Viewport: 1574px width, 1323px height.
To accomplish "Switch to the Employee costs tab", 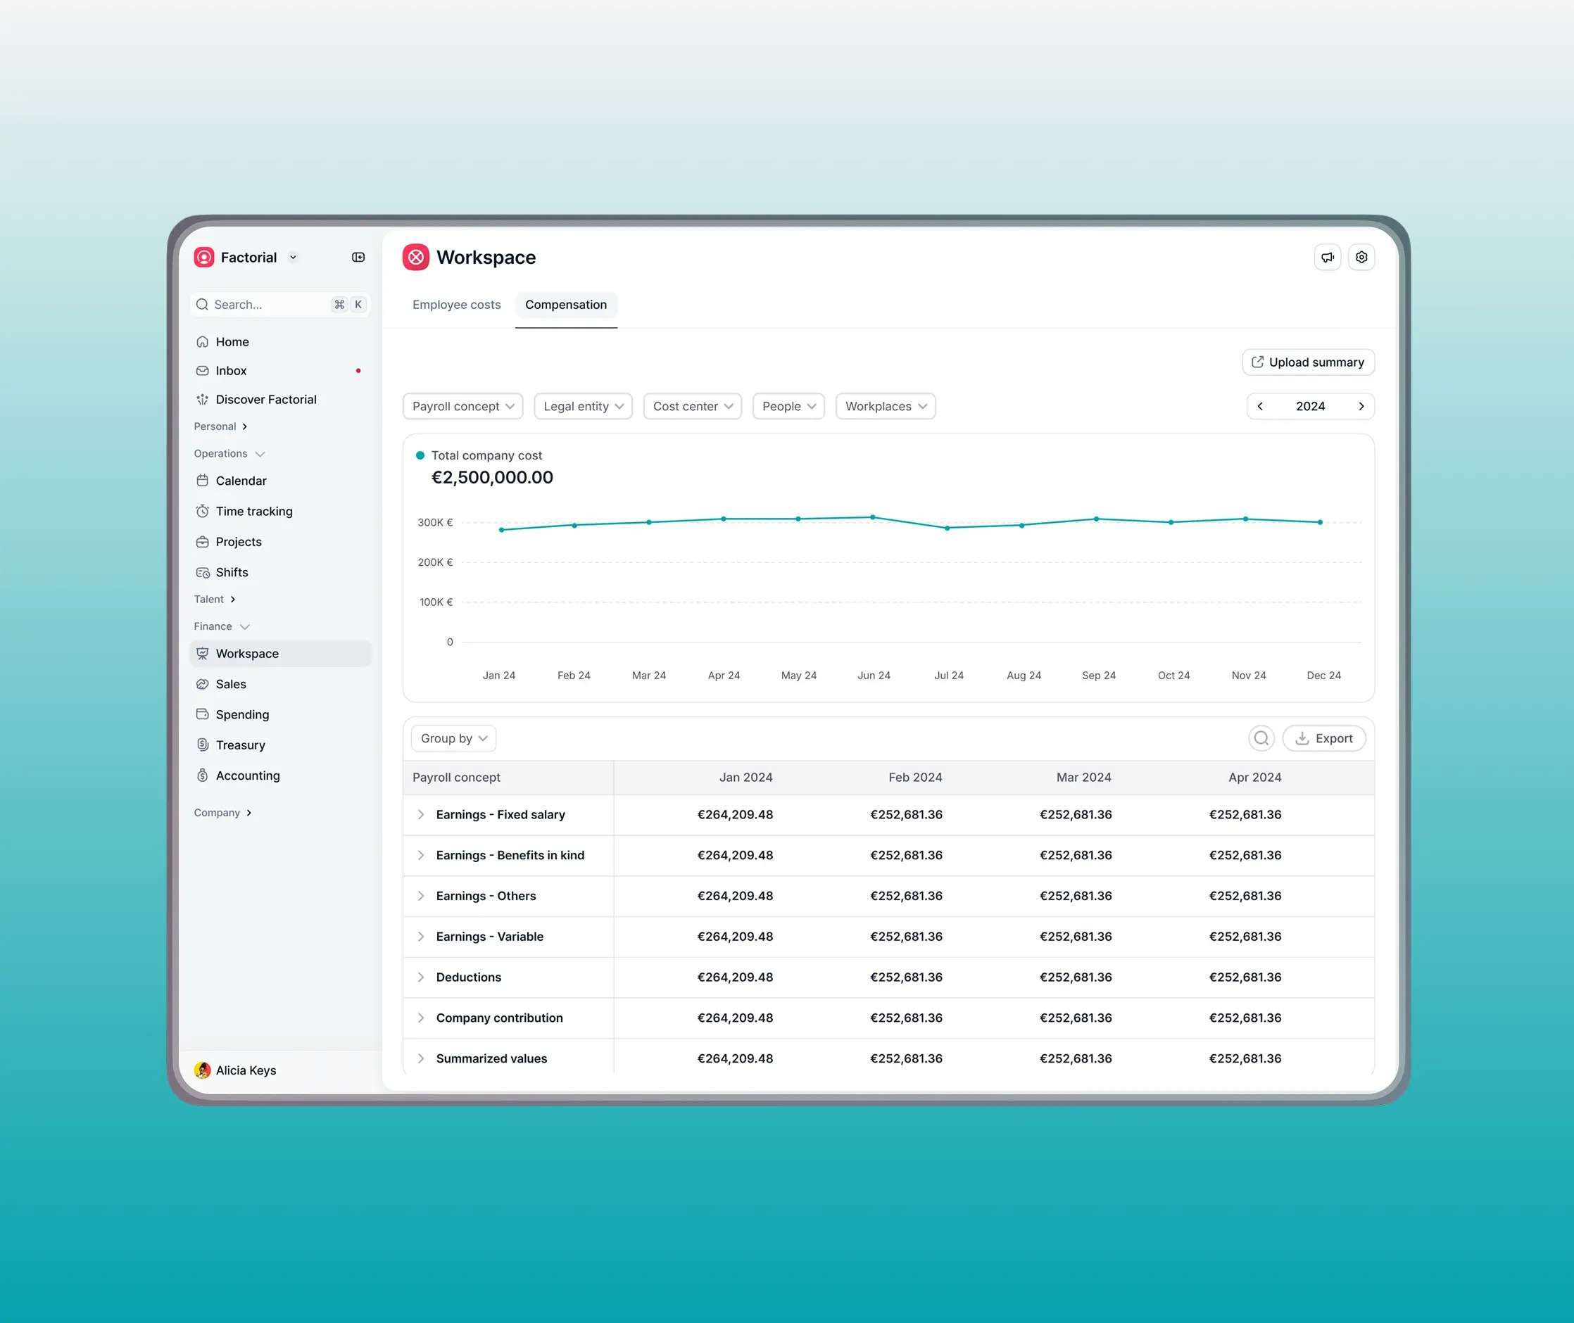I will [x=456, y=305].
